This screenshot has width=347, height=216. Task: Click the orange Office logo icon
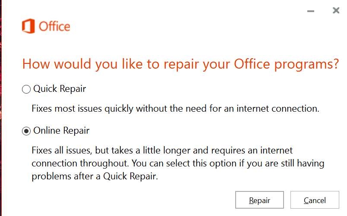28,26
